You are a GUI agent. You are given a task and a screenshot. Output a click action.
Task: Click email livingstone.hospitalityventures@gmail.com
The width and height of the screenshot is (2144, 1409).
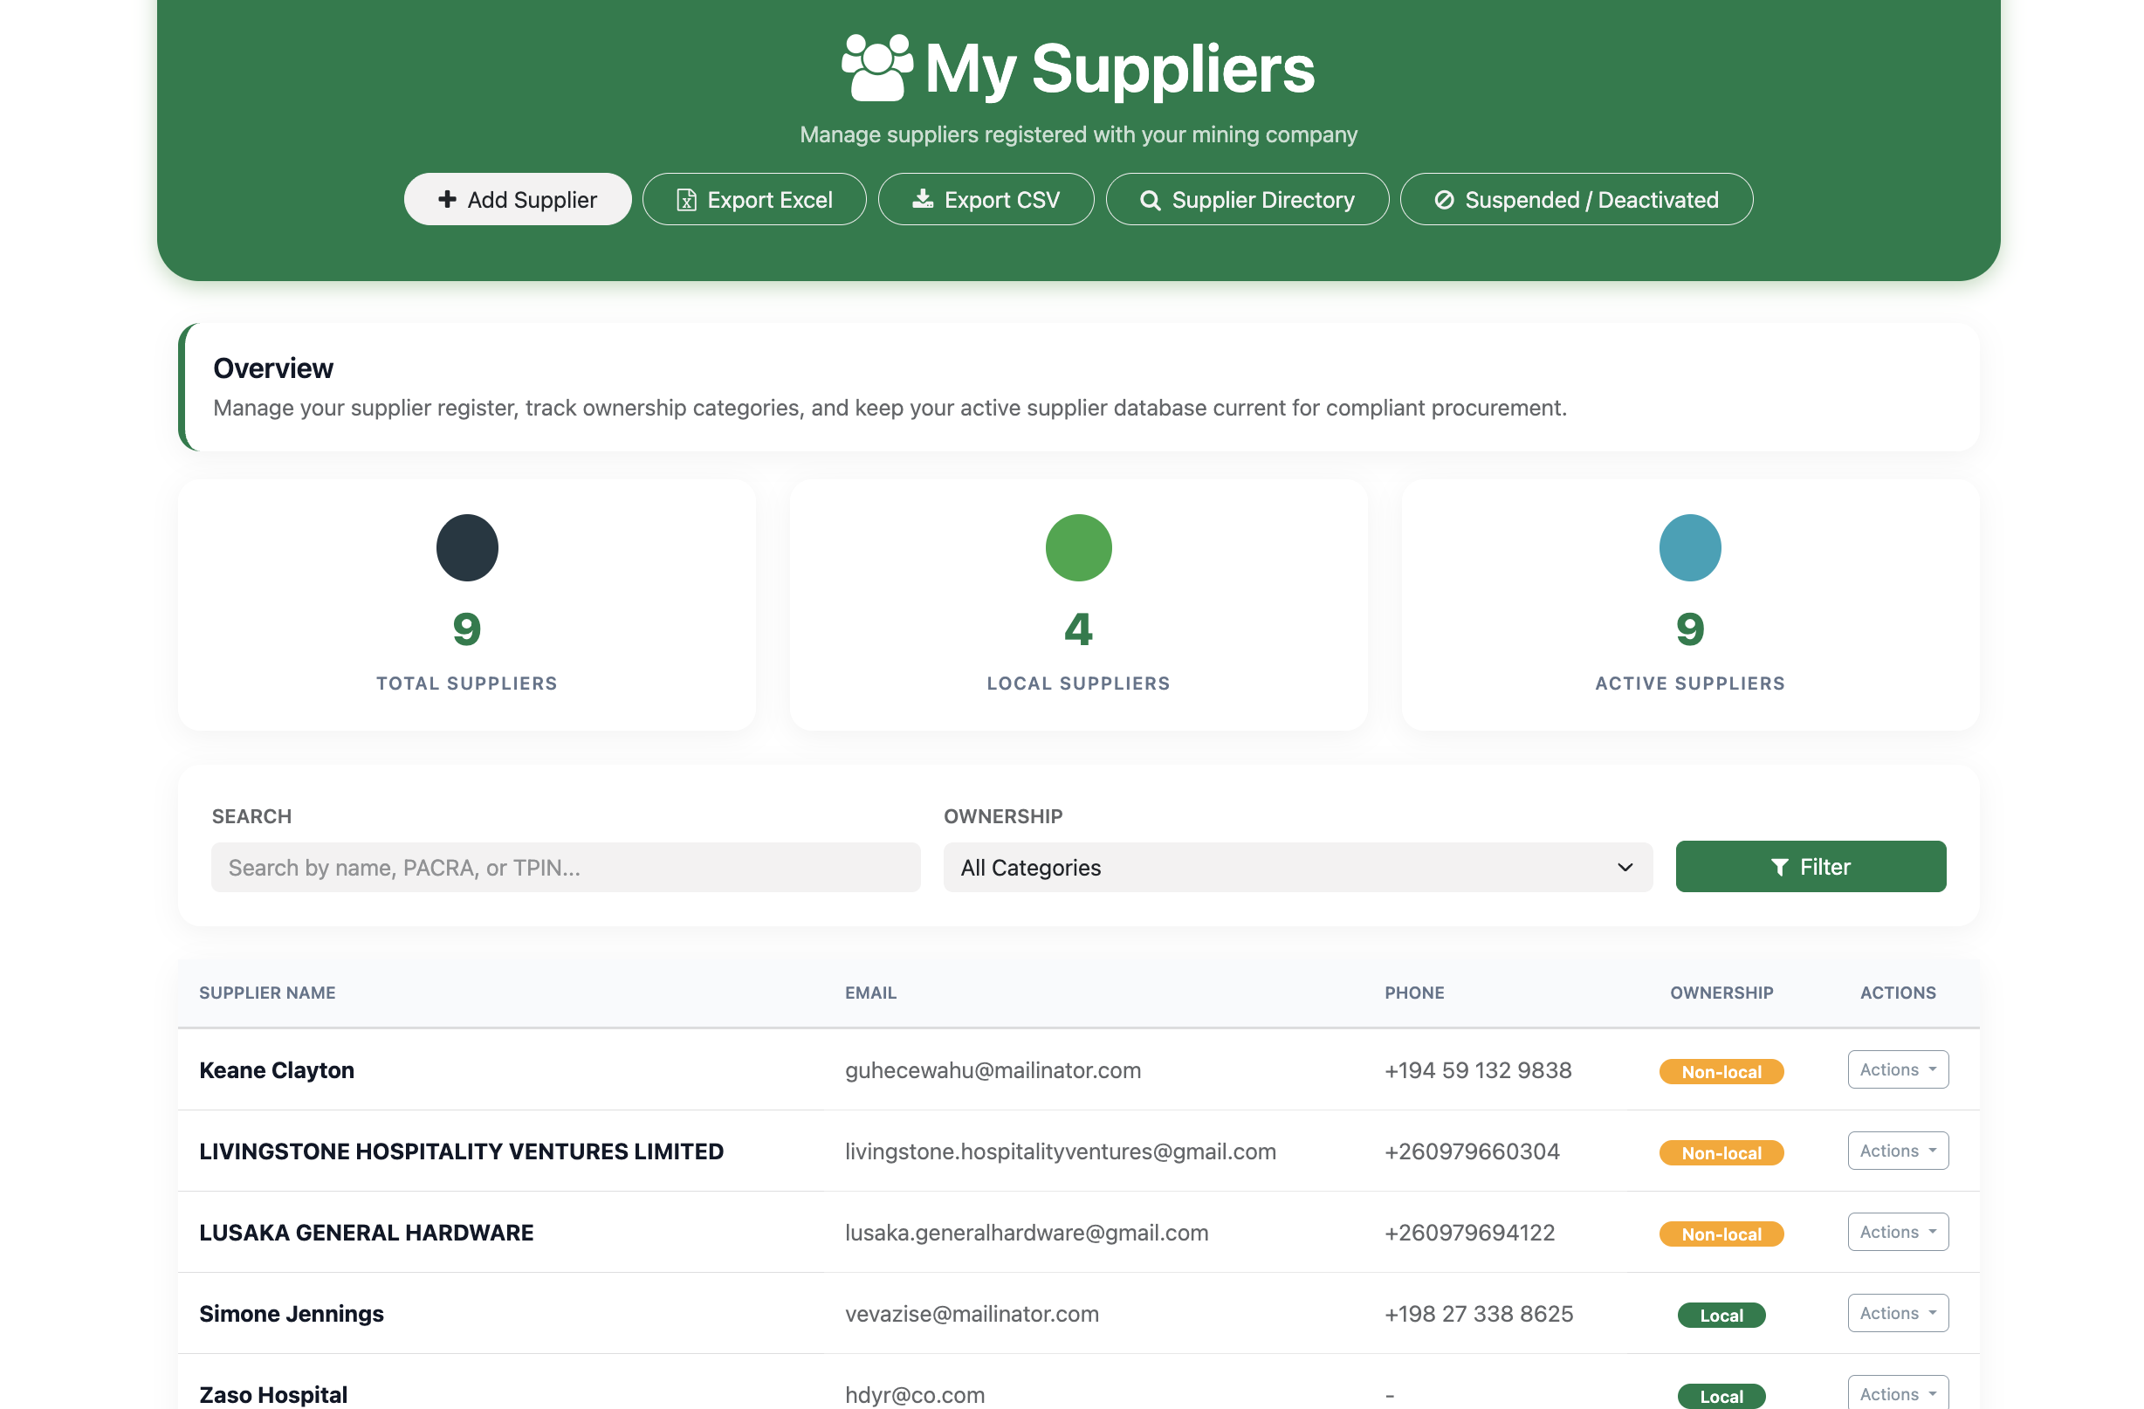[1061, 1151]
